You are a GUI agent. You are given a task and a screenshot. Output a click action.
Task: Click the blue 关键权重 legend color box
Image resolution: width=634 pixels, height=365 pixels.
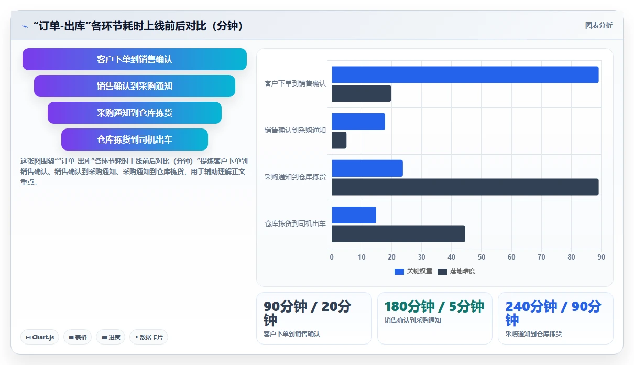click(x=399, y=271)
